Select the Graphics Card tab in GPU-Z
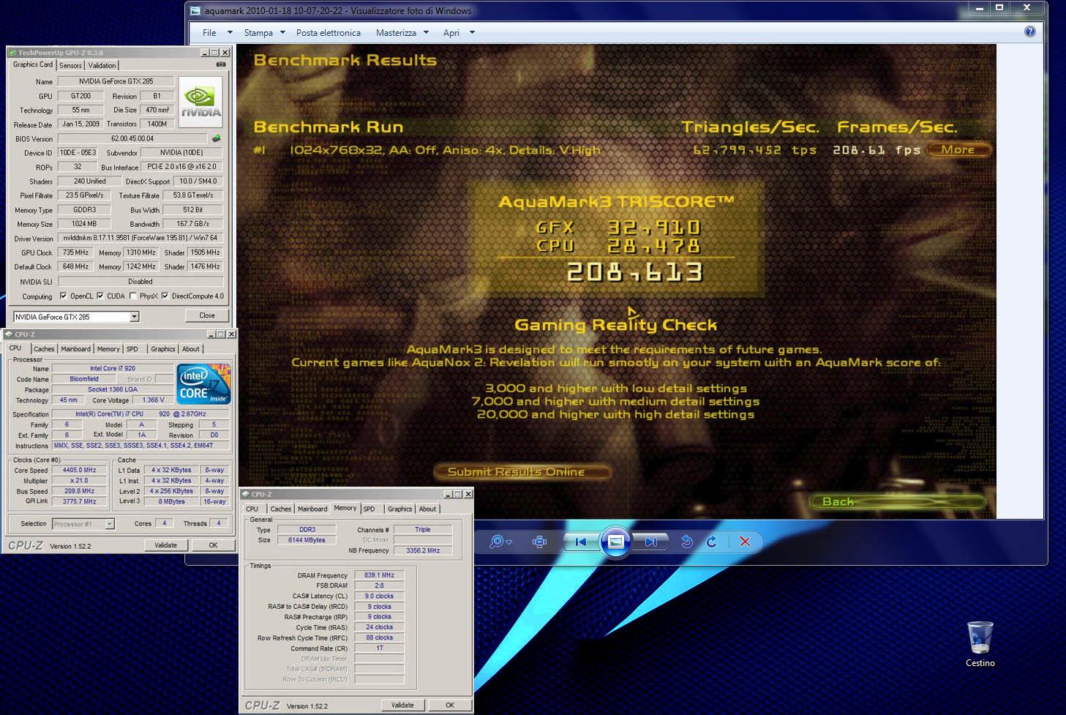This screenshot has height=715, width=1066. (x=33, y=64)
